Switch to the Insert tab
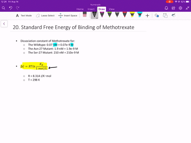 91,9
